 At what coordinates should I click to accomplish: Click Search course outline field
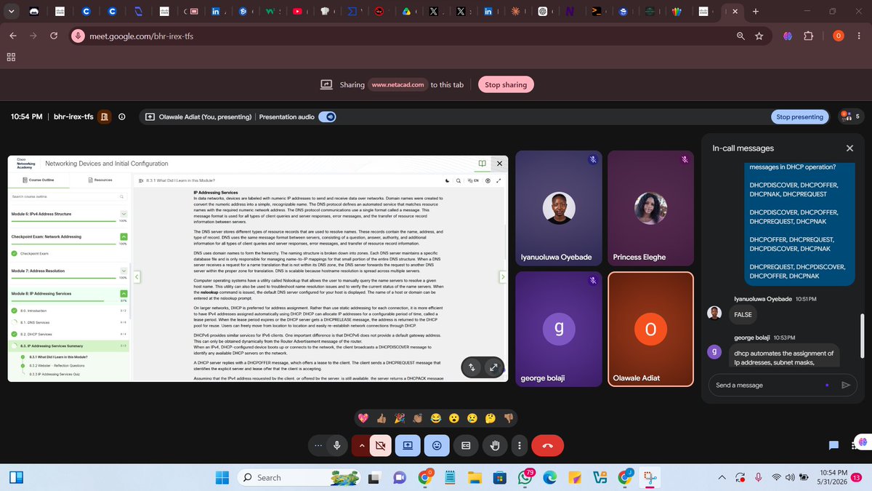point(68,196)
